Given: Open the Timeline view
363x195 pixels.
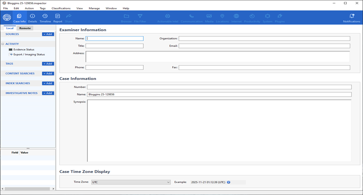Looking at the screenshot, I should pyautogui.click(x=45, y=18).
